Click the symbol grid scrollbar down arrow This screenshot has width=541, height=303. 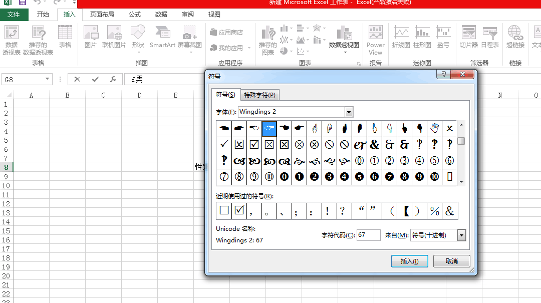click(x=461, y=182)
